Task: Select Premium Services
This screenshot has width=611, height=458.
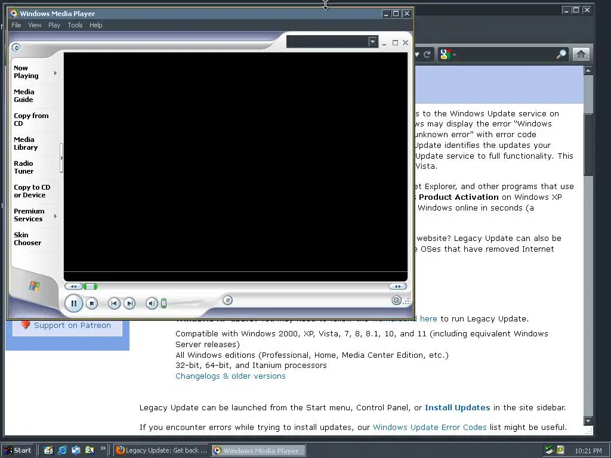Action: tap(29, 215)
